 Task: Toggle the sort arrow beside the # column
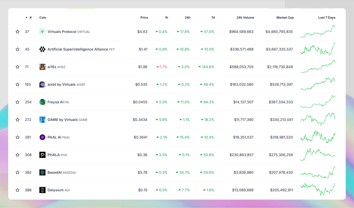[x=26, y=17]
